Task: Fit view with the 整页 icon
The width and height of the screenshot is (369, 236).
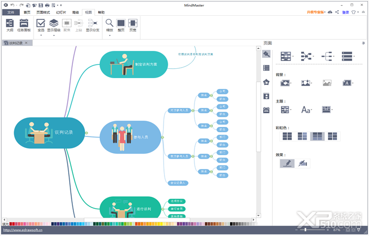Action: click(121, 23)
